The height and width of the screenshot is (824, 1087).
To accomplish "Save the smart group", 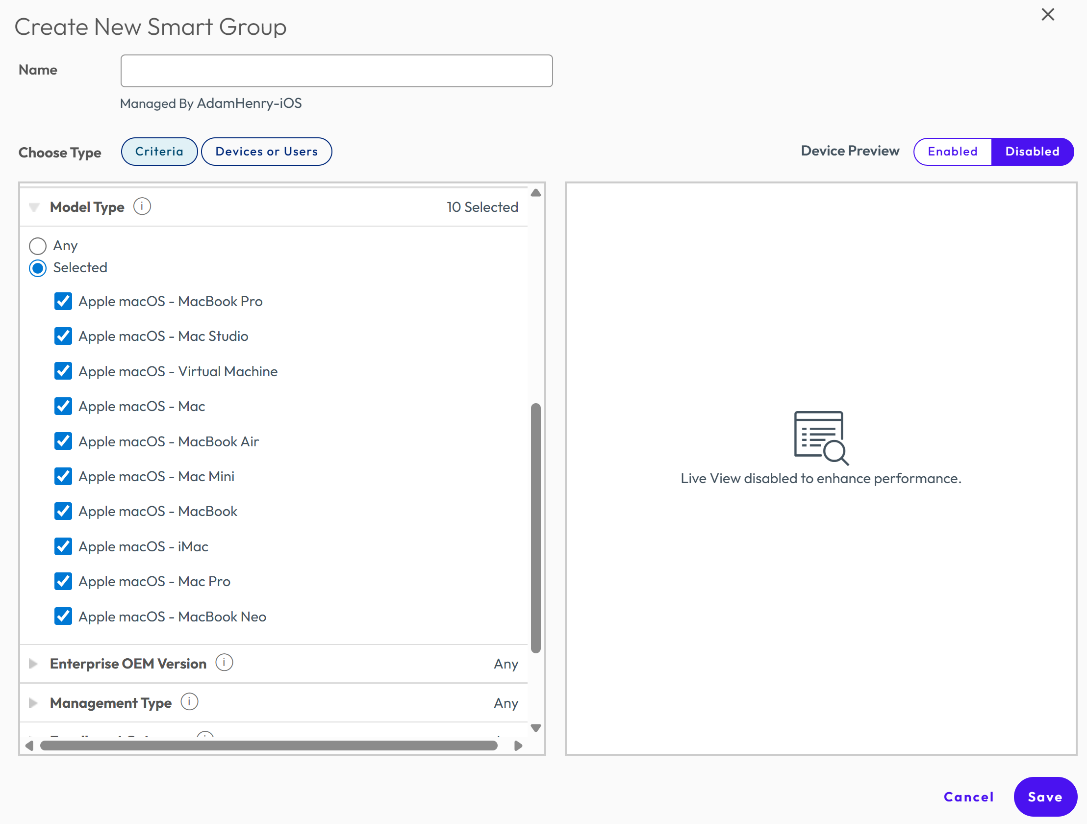I will tap(1045, 797).
